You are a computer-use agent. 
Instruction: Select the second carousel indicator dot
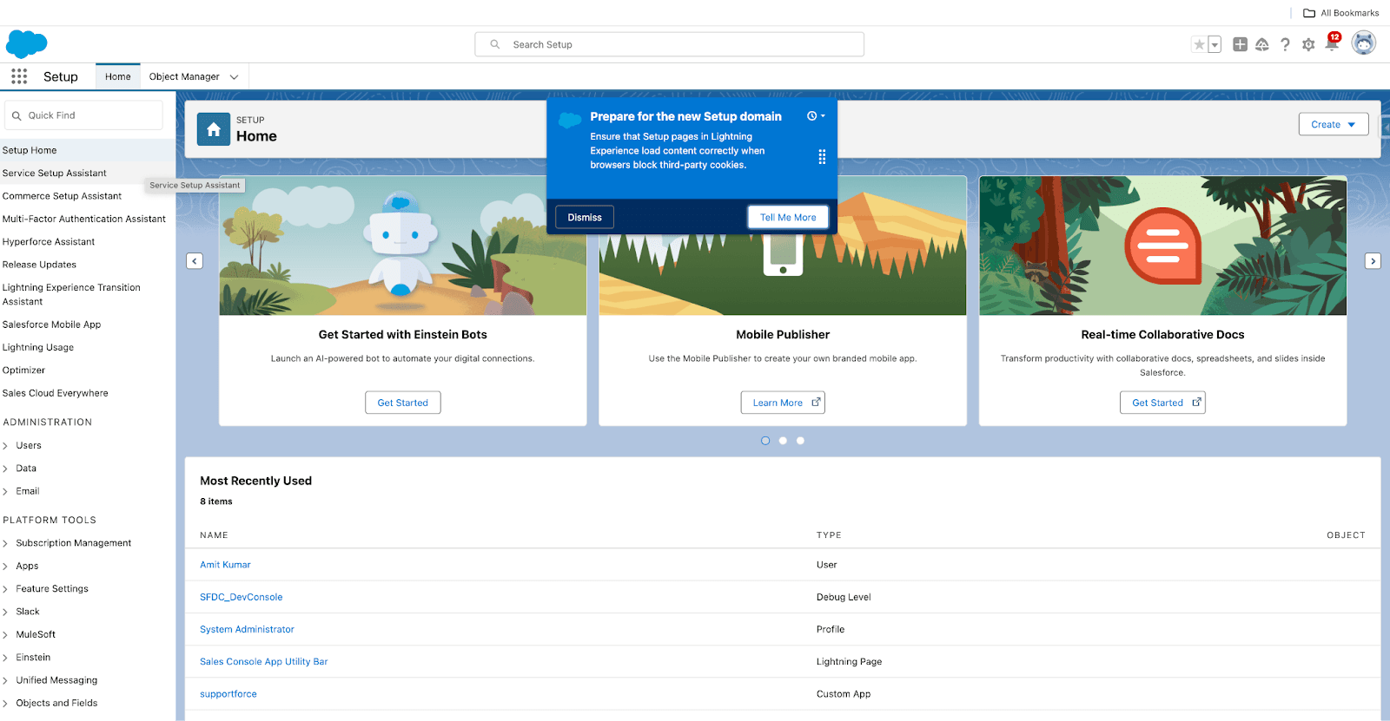[783, 441]
